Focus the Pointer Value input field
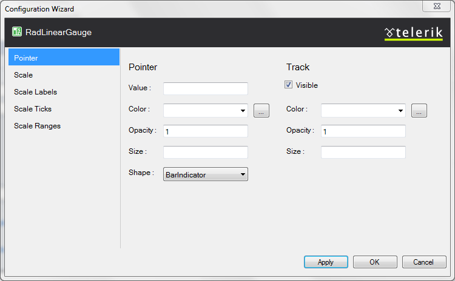This screenshot has width=455, height=281. (x=206, y=88)
